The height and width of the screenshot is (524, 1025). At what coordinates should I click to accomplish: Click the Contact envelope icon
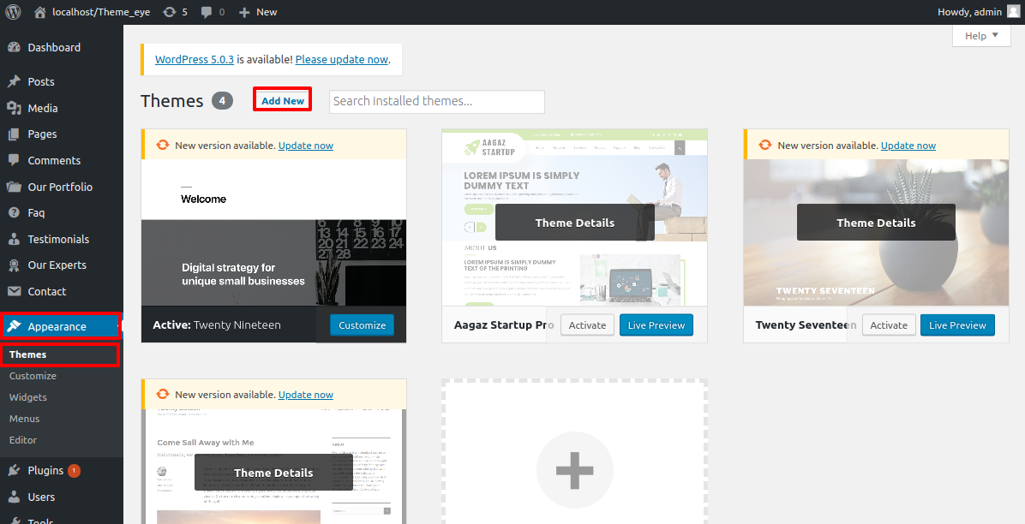(x=14, y=291)
